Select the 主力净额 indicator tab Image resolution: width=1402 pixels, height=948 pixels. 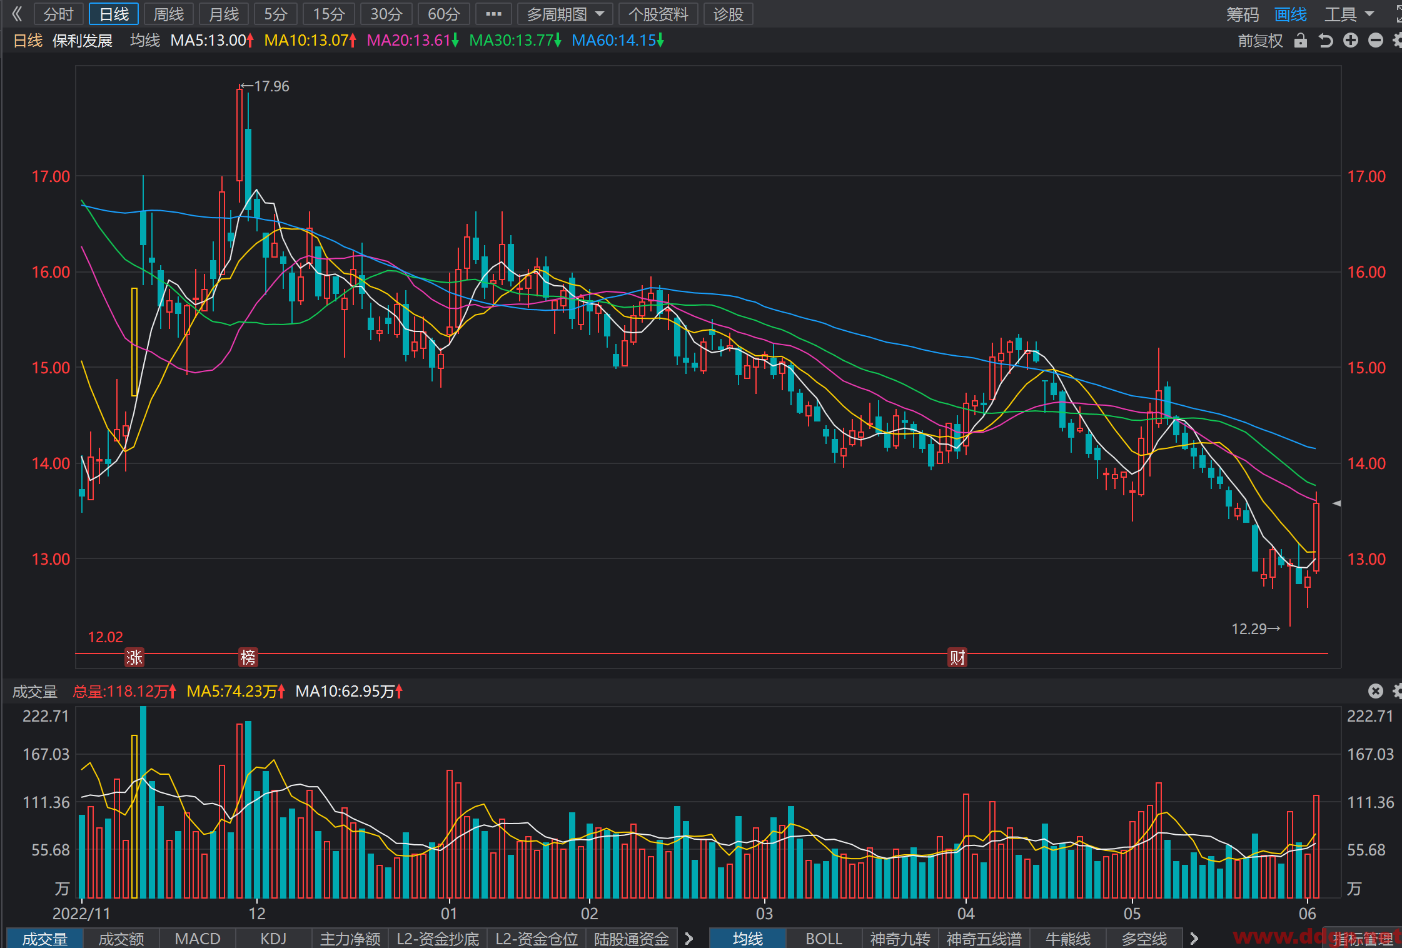pyautogui.click(x=350, y=938)
